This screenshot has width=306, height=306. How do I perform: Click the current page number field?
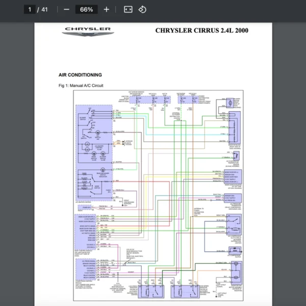(x=30, y=9)
